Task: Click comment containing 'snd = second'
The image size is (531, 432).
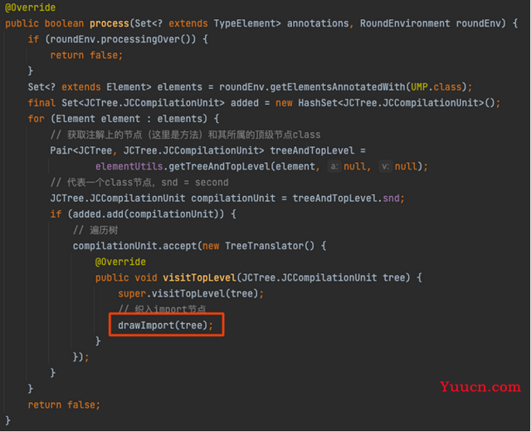Action: [x=139, y=183]
